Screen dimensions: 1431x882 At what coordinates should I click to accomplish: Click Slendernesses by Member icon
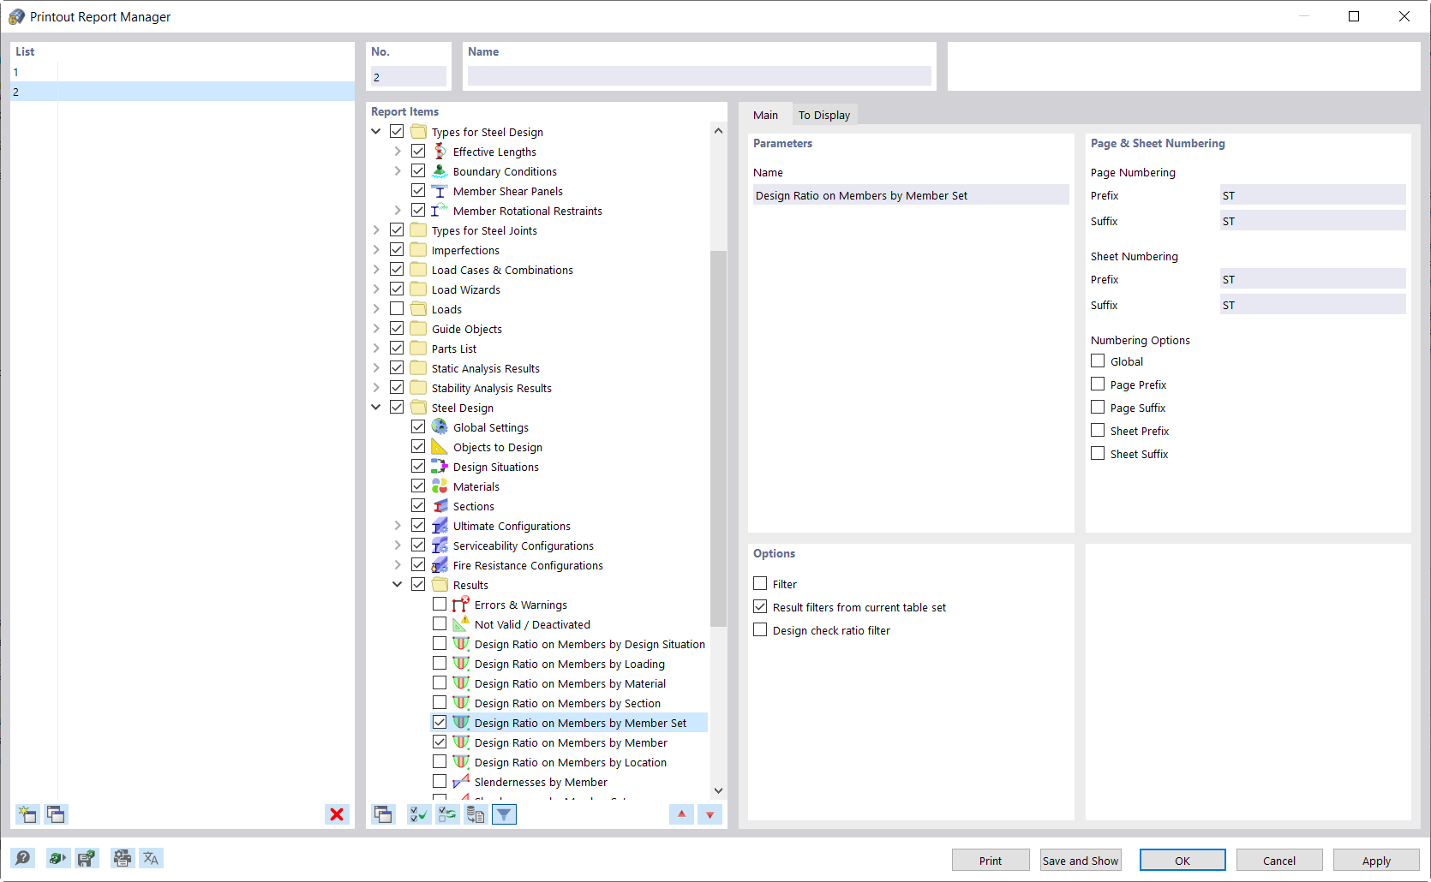[461, 782]
